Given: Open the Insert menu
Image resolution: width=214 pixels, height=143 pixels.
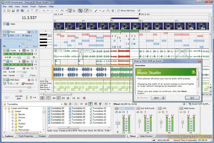Looking at the screenshot, I should coord(25,7).
